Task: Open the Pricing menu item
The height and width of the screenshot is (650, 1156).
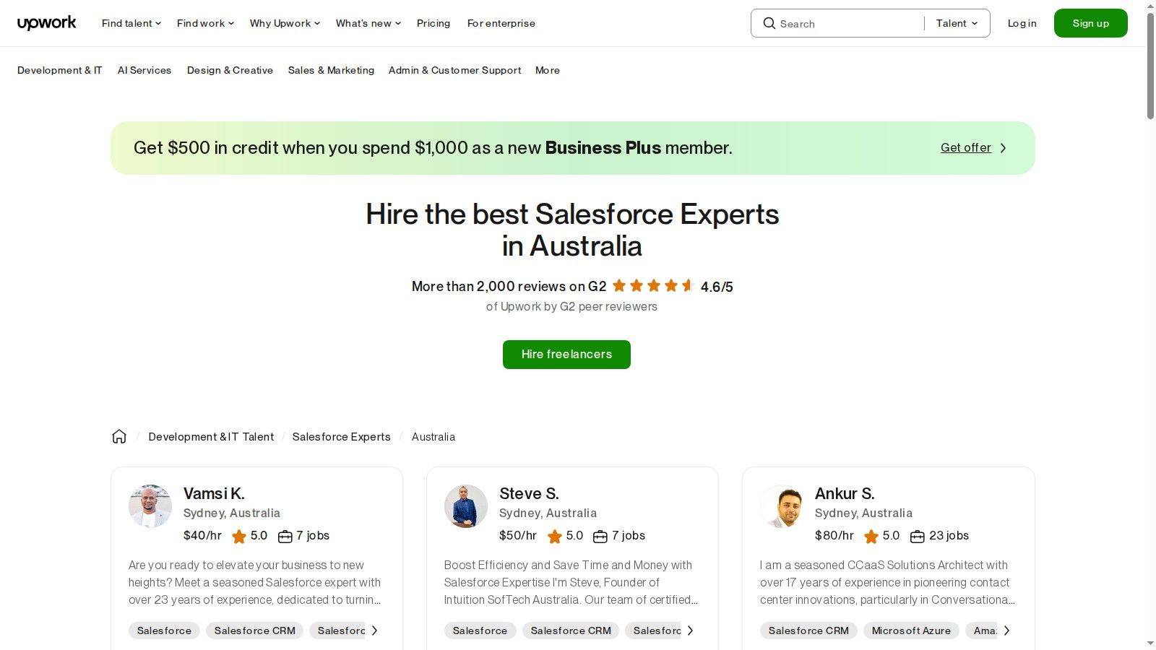Action: (433, 23)
